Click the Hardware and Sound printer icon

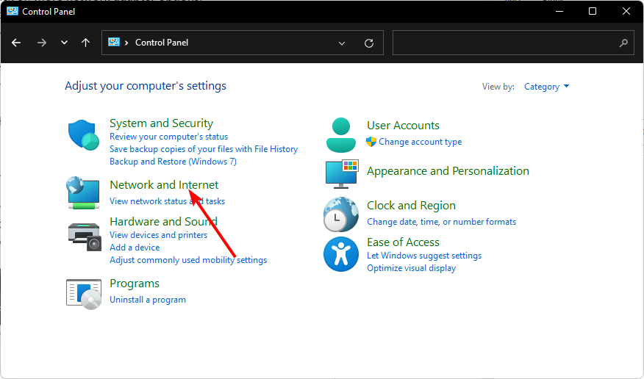tap(83, 235)
